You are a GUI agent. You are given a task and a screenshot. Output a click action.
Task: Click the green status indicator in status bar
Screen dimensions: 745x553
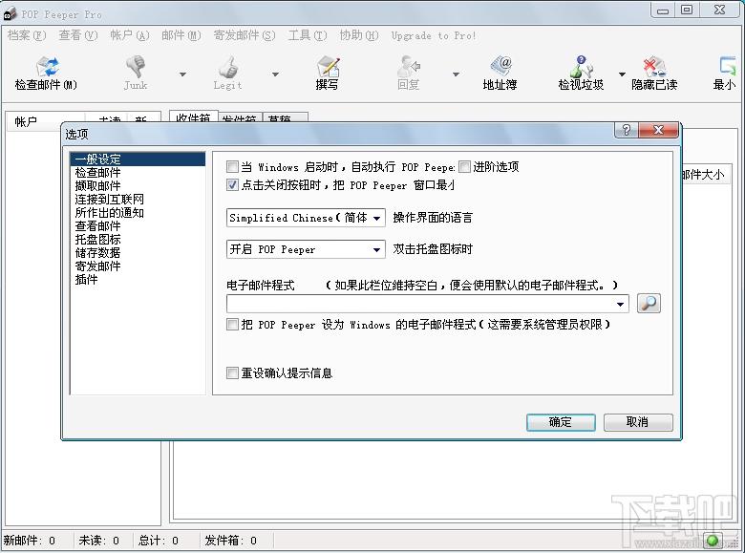(713, 541)
